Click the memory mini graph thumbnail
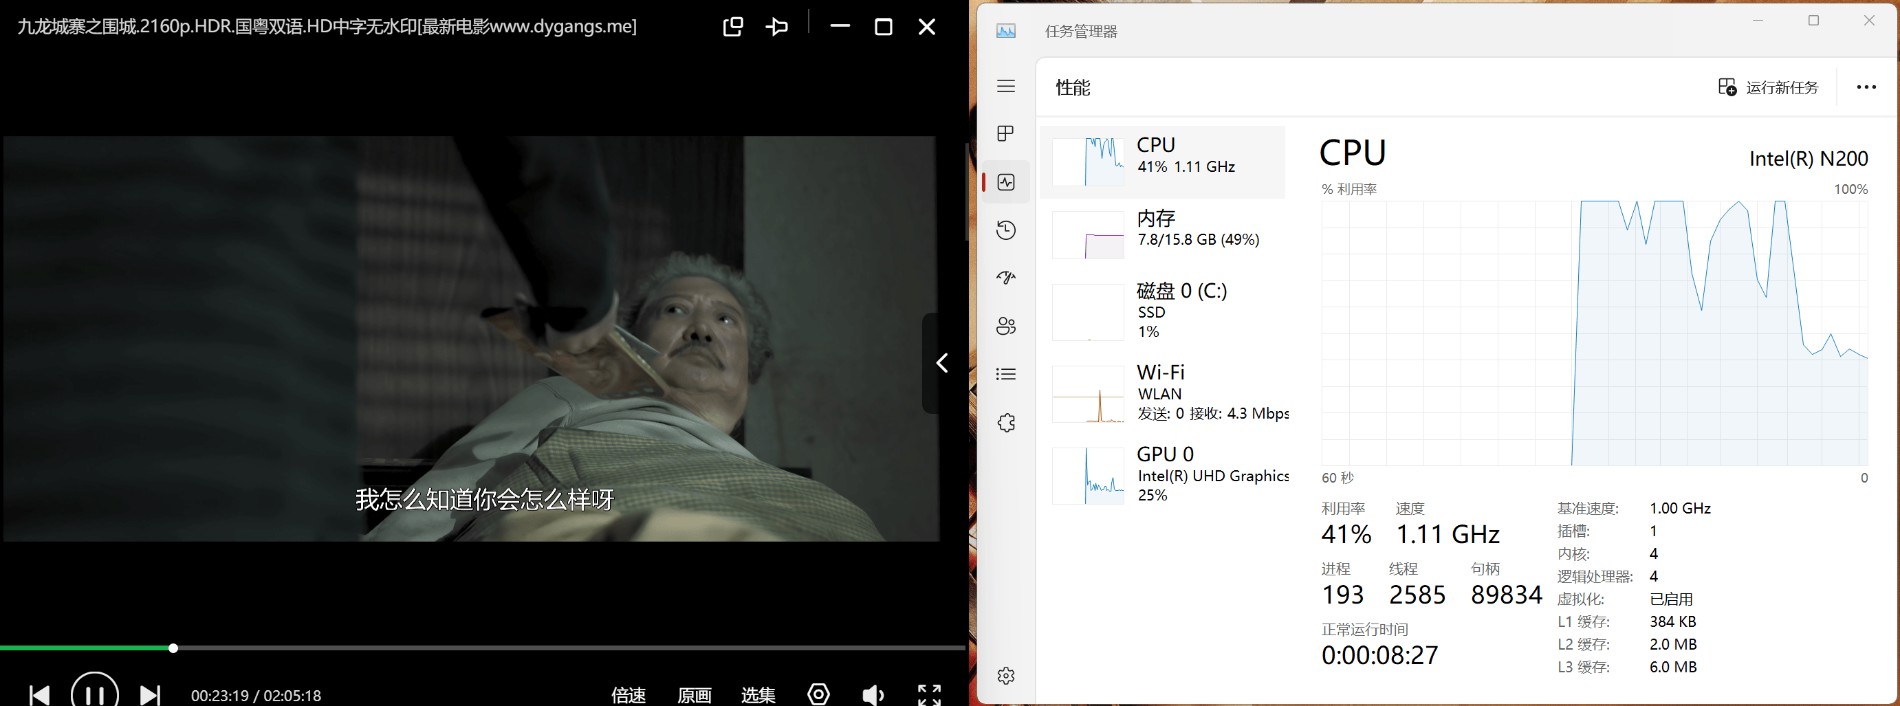This screenshot has width=1900, height=706. tap(1088, 234)
